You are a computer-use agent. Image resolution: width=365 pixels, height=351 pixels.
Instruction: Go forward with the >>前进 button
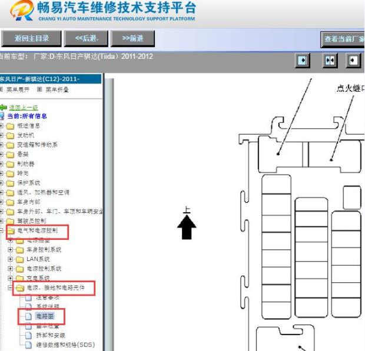point(132,38)
